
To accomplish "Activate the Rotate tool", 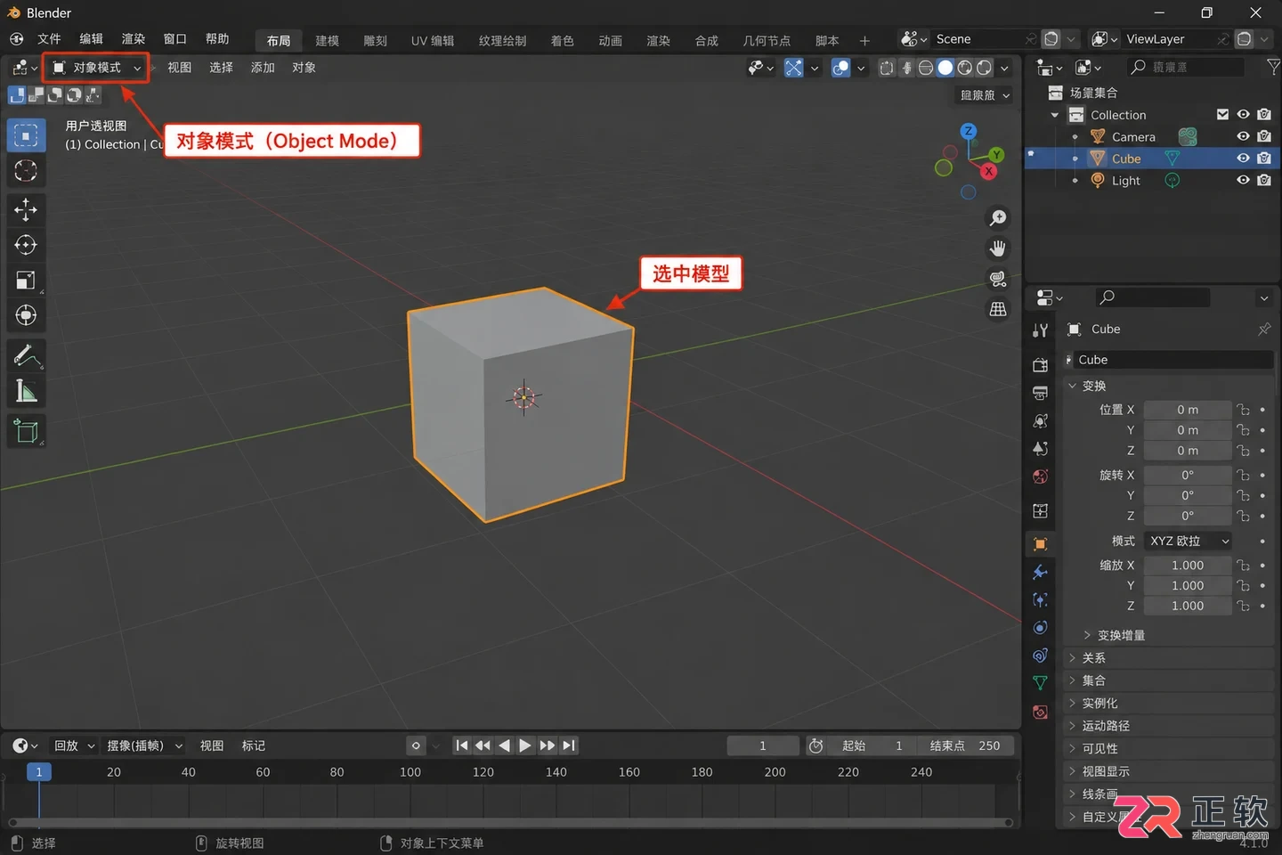I will 26,245.
